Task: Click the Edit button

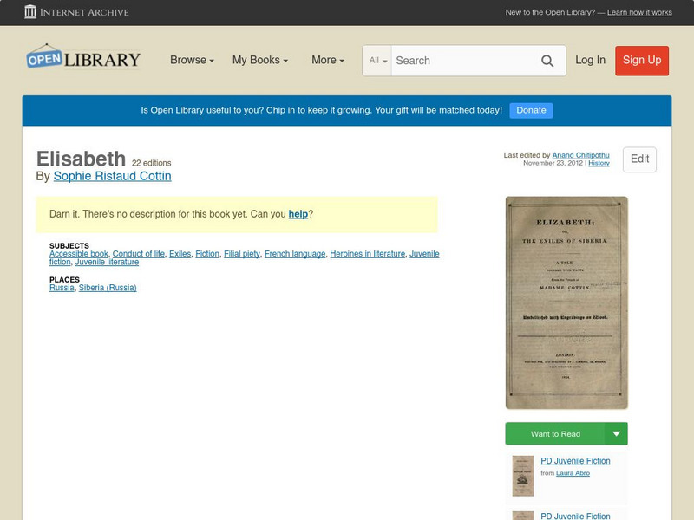Action: (x=639, y=159)
